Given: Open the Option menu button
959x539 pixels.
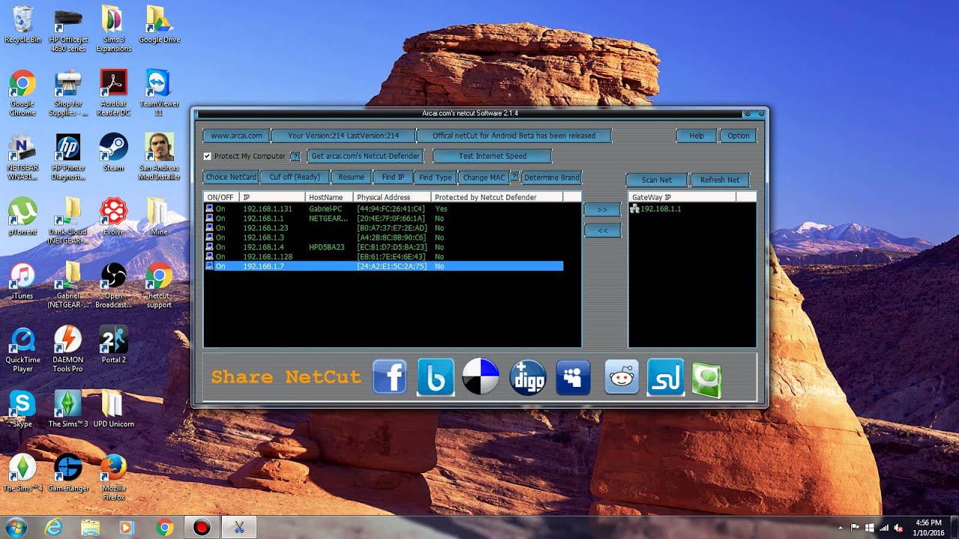Looking at the screenshot, I should (x=738, y=135).
